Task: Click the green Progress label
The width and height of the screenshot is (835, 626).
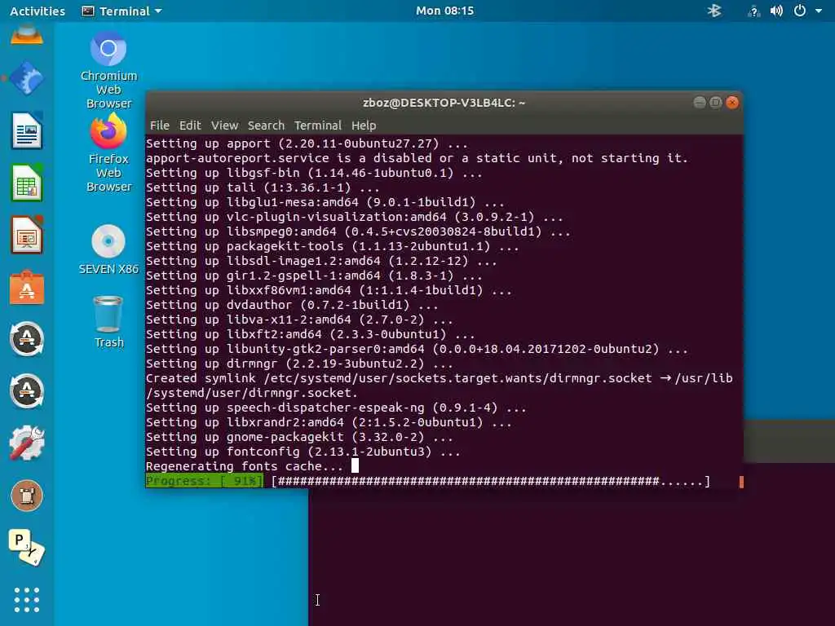Action: 205,481
